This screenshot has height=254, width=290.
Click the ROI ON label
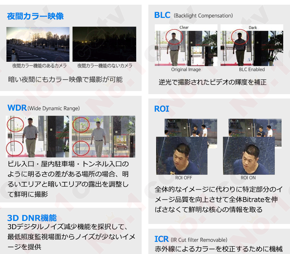(x=248, y=178)
